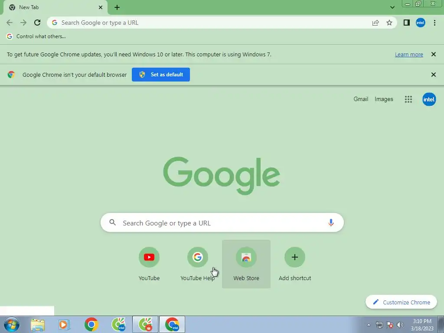The width and height of the screenshot is (444, 333).
Task: Open the share this page icon
Action: 375,23
